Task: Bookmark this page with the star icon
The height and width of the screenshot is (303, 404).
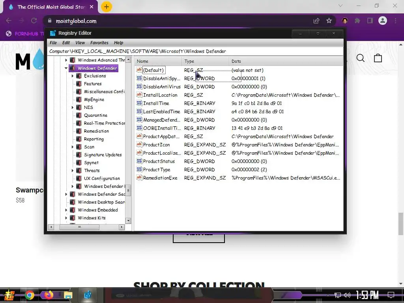Action: pyautogui.click(x=329, y=21)
